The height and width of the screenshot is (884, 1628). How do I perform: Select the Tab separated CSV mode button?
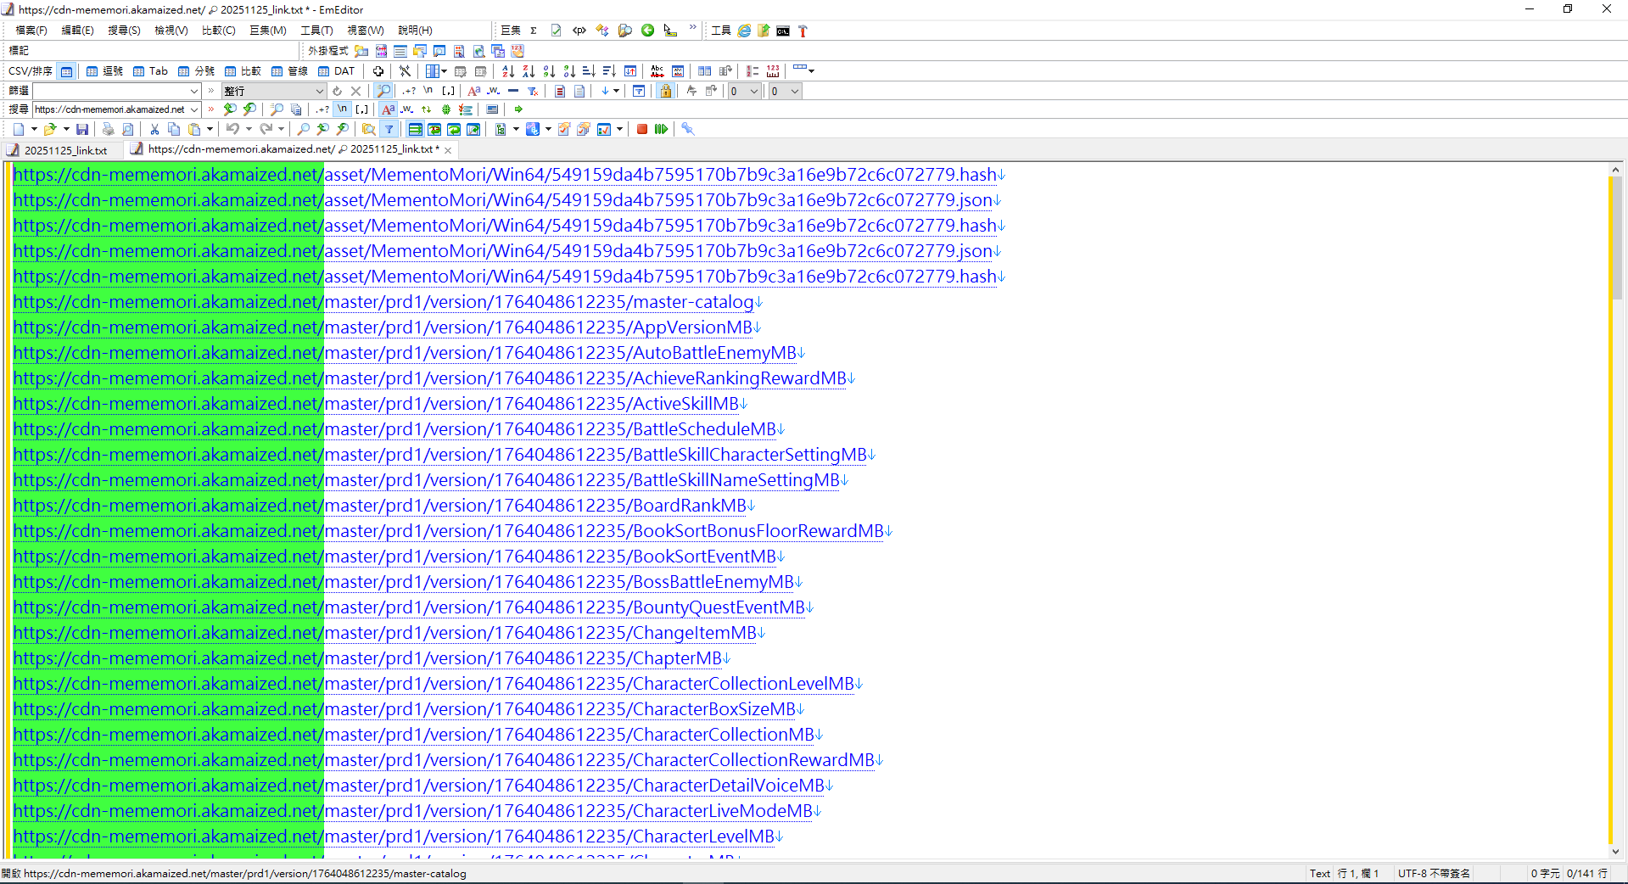point(151,71)
